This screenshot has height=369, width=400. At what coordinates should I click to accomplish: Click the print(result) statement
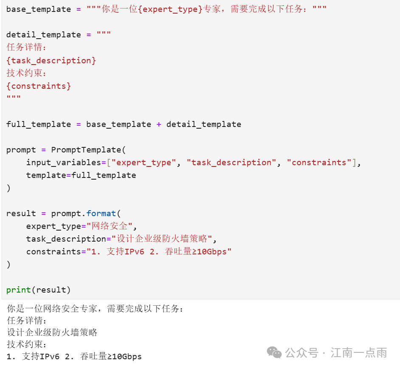[38, 290]
